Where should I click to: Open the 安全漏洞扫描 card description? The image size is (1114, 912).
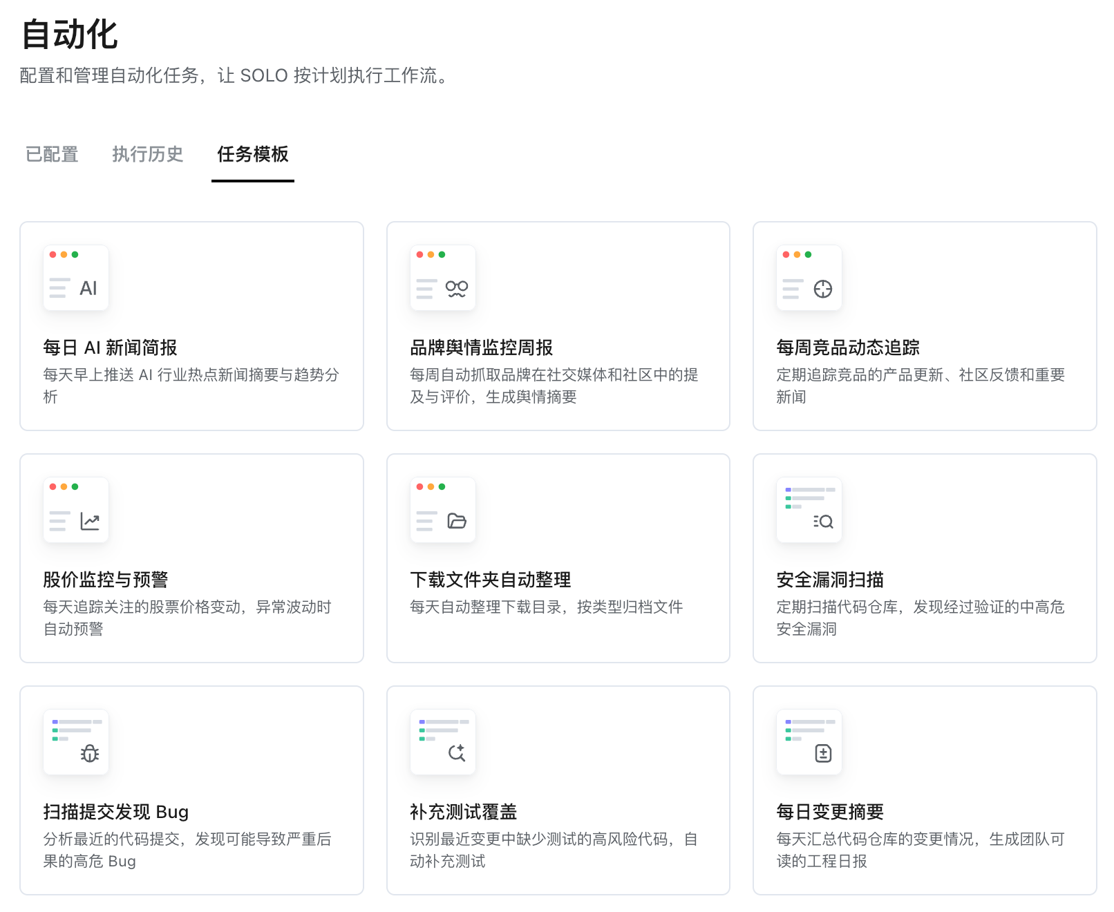(921, 618)
